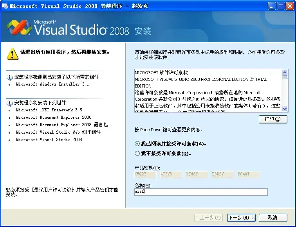Click product key field XJ48Y
This screenshot has width=296, height=227.
coord(197,174)
